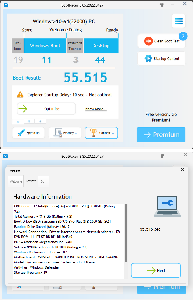
Task: Click the Windows-10-64(22000) PC title
Action: coord(64,21)
